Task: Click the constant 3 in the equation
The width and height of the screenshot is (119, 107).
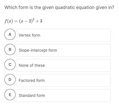Action: (x=41, y=21)
